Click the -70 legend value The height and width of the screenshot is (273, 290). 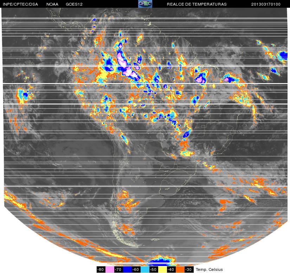pos(118,269)
